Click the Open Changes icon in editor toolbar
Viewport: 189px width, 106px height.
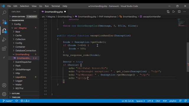tap(168, 12)
